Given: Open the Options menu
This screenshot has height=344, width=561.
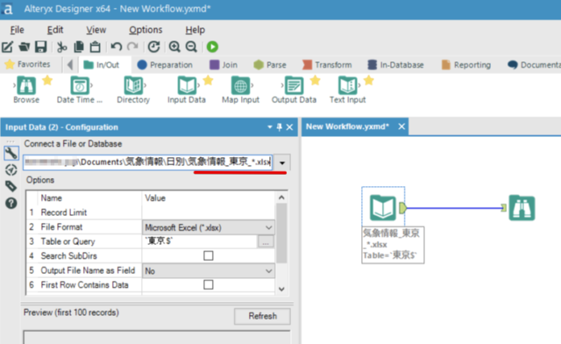Looking at the screenshot, I should (x=146, y=30).
